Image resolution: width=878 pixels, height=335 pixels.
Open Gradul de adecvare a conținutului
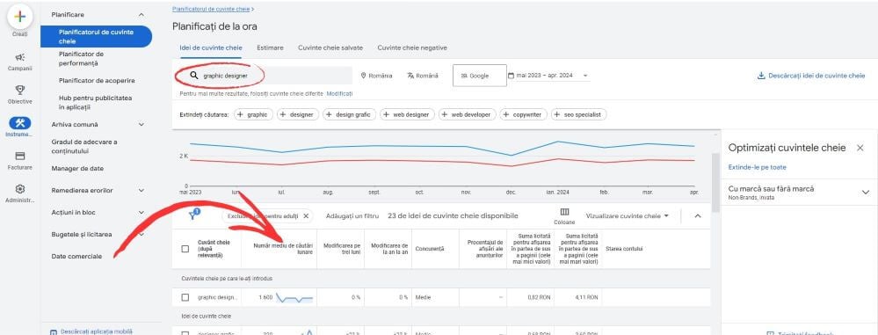(x=84, y=147)
